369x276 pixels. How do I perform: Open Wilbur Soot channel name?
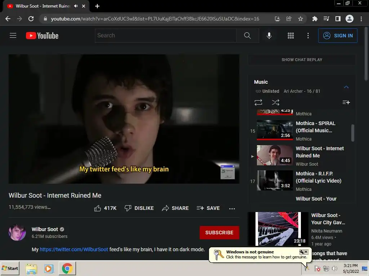pos(45,229)
